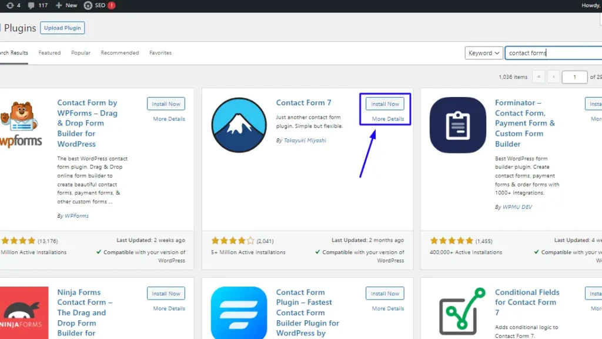
Task: Open the Ninja Forms Contact Form title
Action: click(x=85, y=313)
